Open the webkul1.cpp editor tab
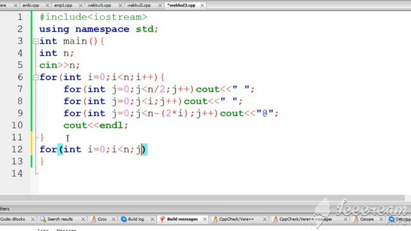The image size is (411, 231). (x=99, y=5)
